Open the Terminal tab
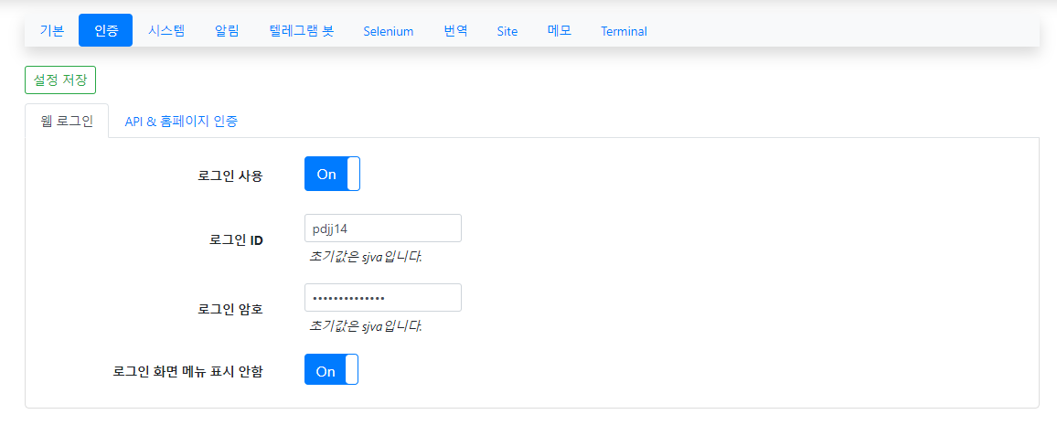1057x425 pixels. pos(624,31)
